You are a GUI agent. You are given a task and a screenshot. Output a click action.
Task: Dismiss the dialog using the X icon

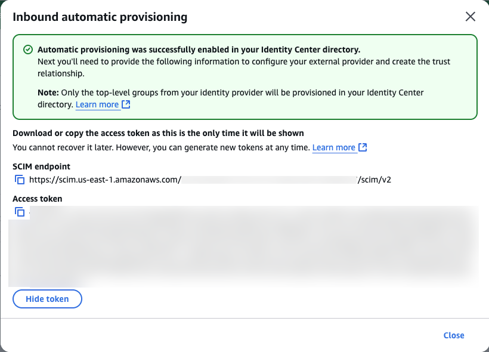click(x=471, y=17)
